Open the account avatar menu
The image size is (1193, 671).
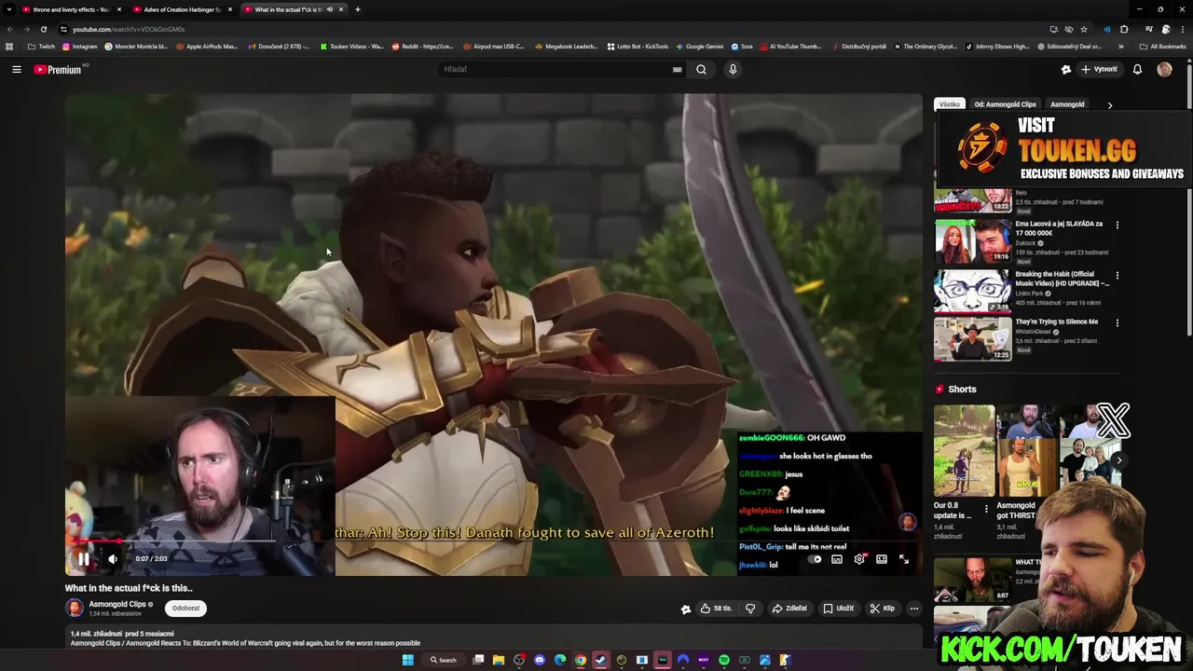click(x=1164, y=69)
